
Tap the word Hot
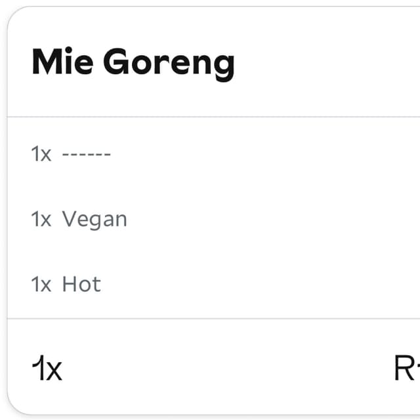click(x=81, y=284)
